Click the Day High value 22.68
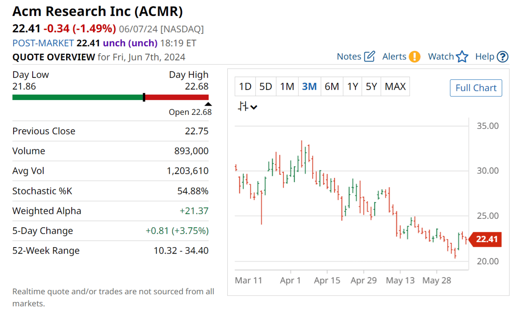 (197, 86)
